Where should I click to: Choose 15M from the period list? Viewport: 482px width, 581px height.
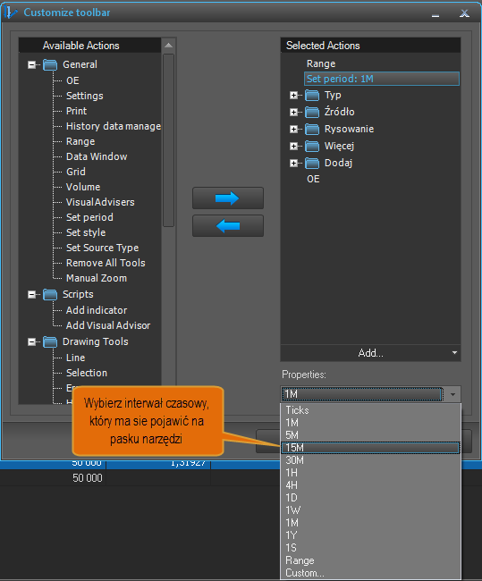[x=370, y=448]
